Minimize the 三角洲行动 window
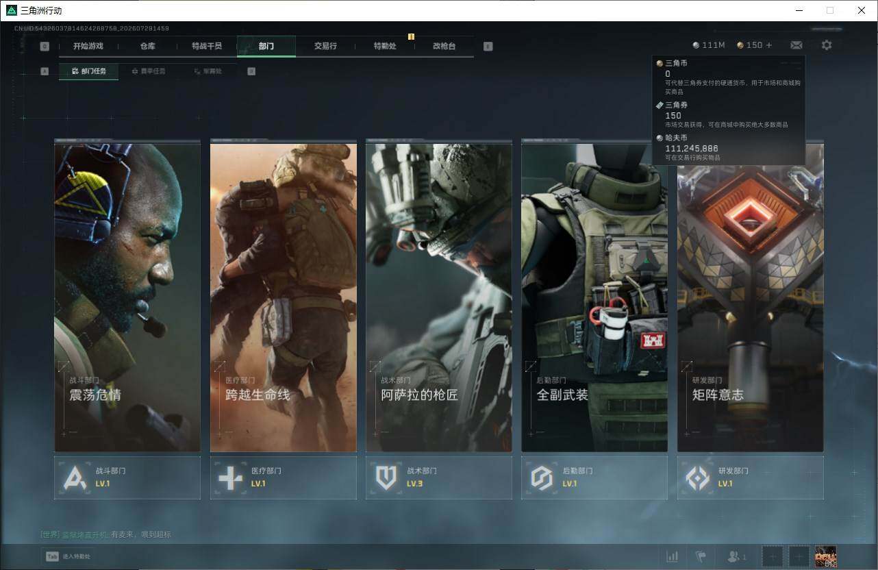The image size is (878, 570). click(x=799, y=10)
